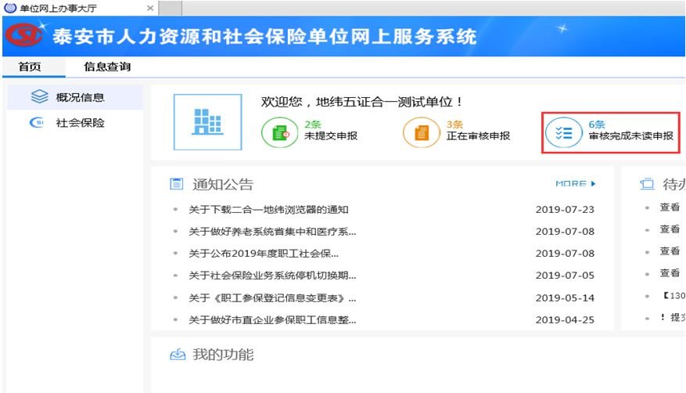Click the first 查看 to-do item
The height and width of the screenshot is (393, 686).
(670, 207)
